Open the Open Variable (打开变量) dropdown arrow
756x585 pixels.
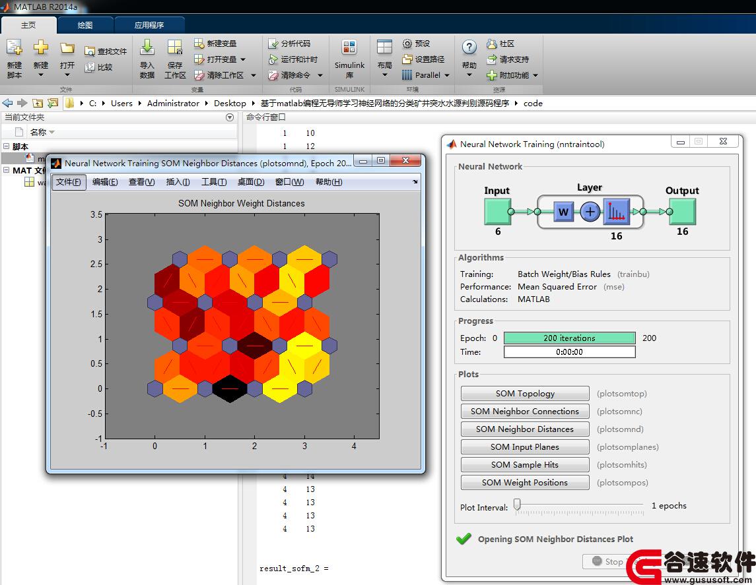pos(243,59)
